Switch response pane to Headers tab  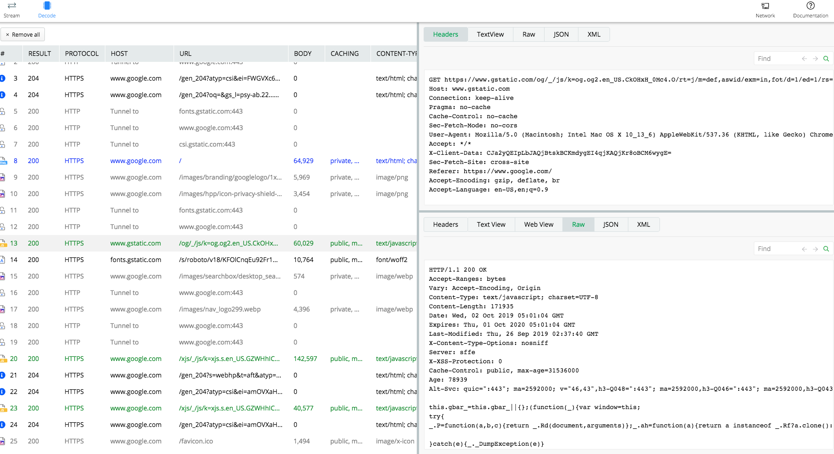pyautogui.click(x=445, y=224)
